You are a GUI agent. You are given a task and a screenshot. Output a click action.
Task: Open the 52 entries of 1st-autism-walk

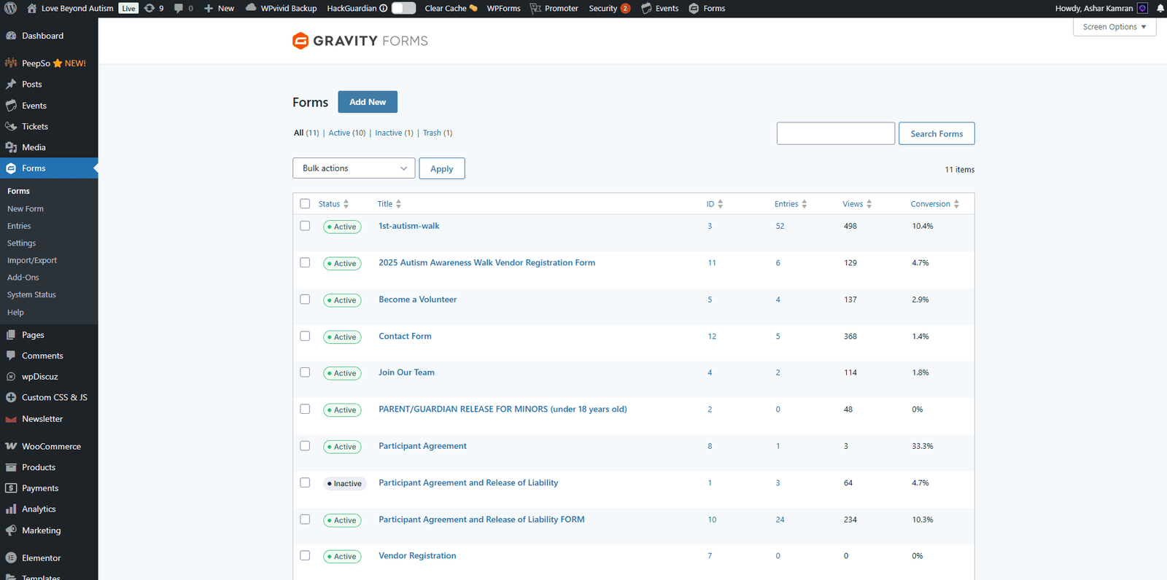[780, 227]
